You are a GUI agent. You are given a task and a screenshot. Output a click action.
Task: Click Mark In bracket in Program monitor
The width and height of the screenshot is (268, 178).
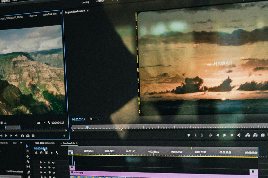196,135
